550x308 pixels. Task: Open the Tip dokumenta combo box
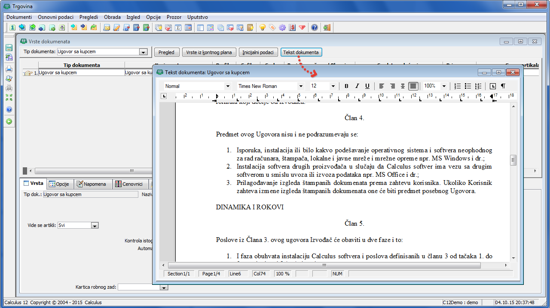[143, 52]
